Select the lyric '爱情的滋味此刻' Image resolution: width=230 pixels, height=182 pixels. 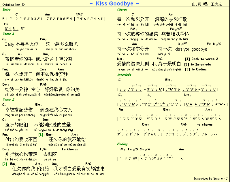[x=133, y=64]
